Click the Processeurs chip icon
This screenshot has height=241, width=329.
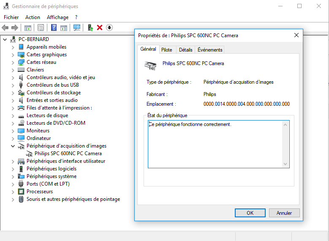click(x=21, y=192)
